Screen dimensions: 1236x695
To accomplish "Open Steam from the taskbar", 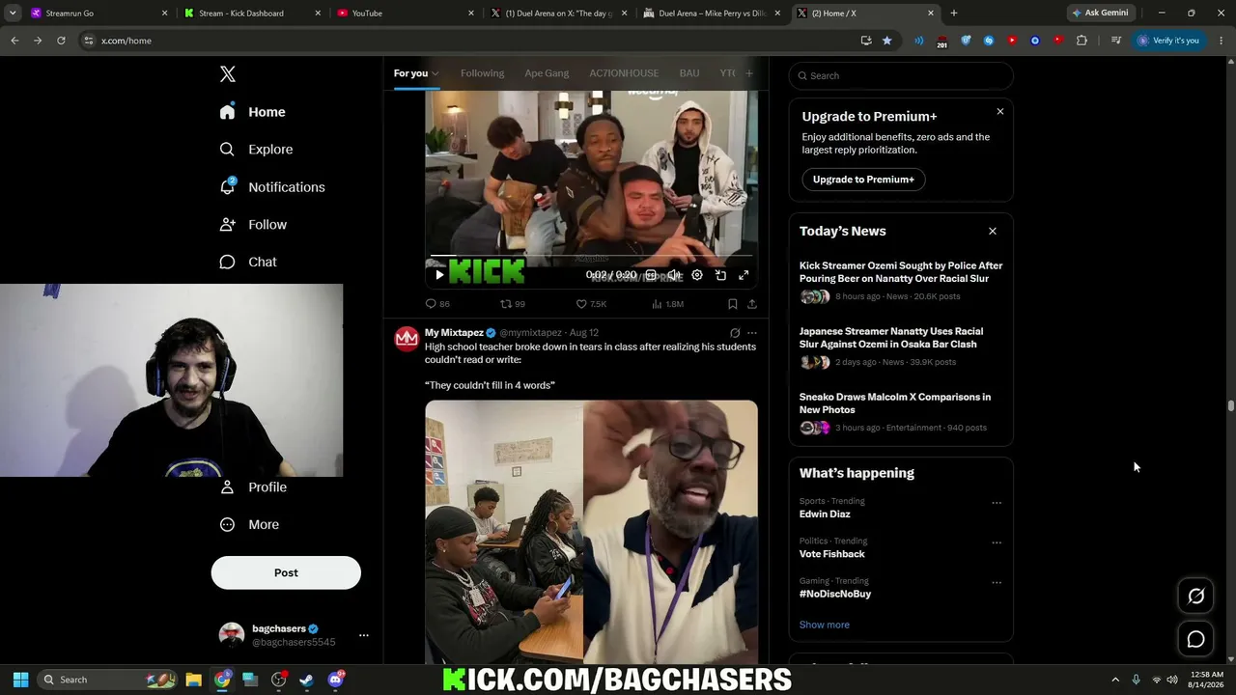I will click(x=306, y=680).
